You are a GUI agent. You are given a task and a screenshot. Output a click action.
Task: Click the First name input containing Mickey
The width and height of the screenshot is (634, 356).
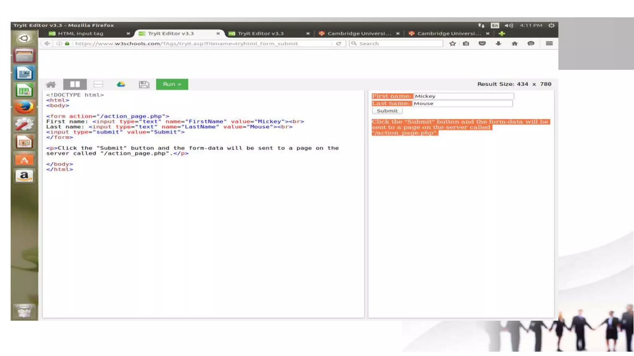pyautogui.click(x=463, y=96)
